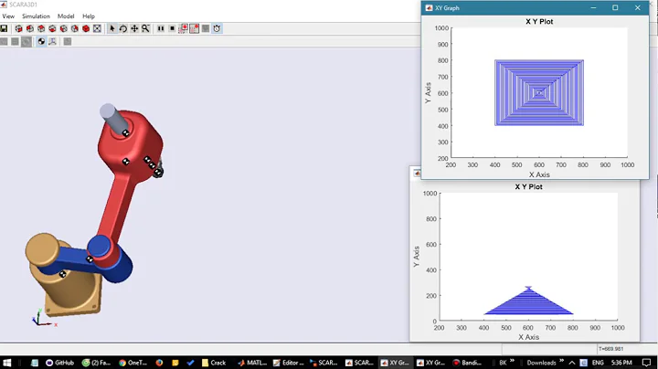Click the T=669.981 status bar time readout
658x369 pixels.
(x=610, y=349)
